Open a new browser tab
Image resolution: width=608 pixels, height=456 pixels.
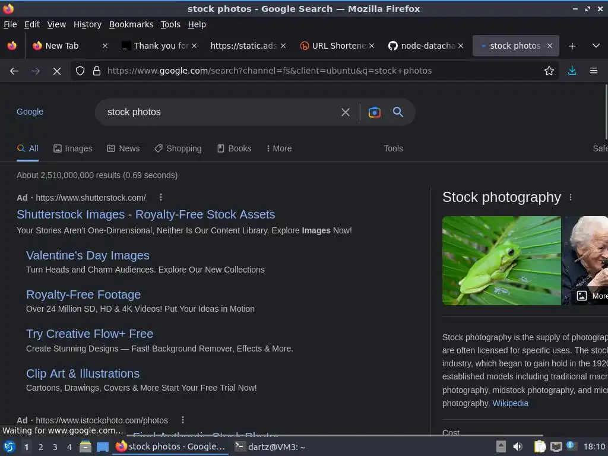pyautogui.click(x=572, y=46)
